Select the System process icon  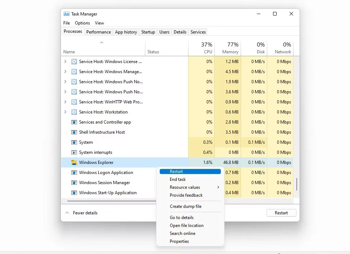pyautogui.click(x=74, y=142)
